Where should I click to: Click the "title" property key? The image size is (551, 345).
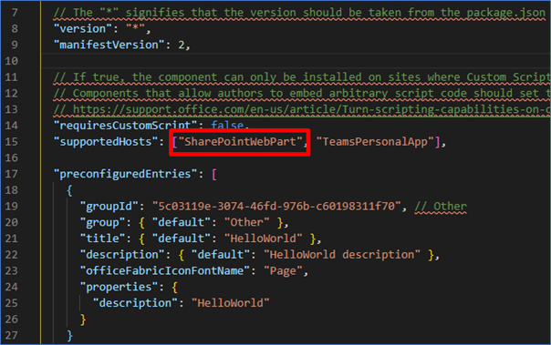pyautogui.click(x=102, y=238)
